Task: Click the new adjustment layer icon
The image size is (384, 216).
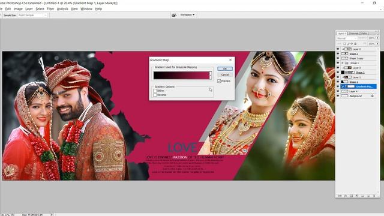Action: click(356, 196)
